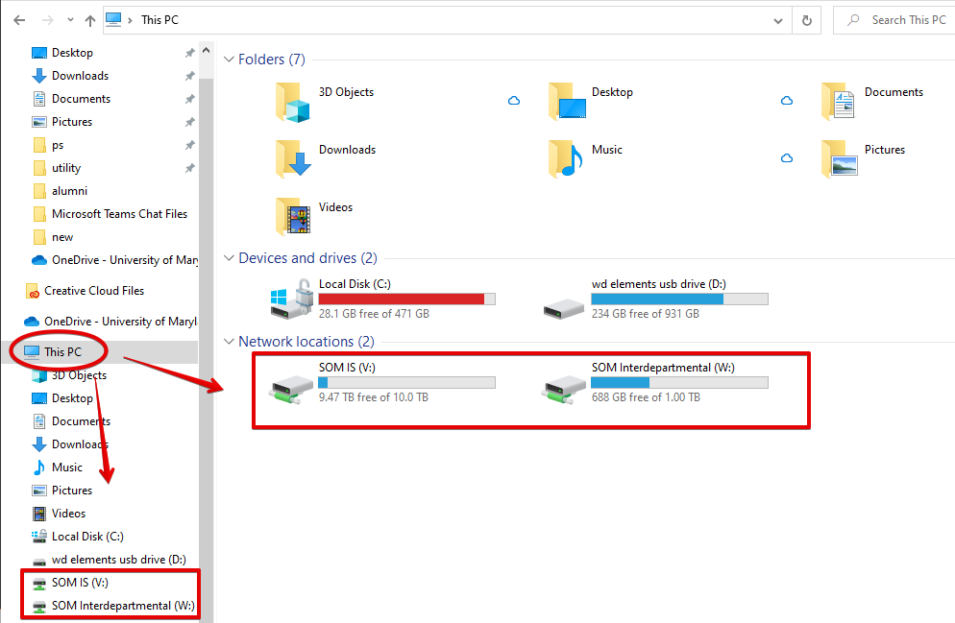Open the SOM IS (V:) network drive icon
Image resolution: width=955 pixels, height=623 pixels.
[291, 389]
